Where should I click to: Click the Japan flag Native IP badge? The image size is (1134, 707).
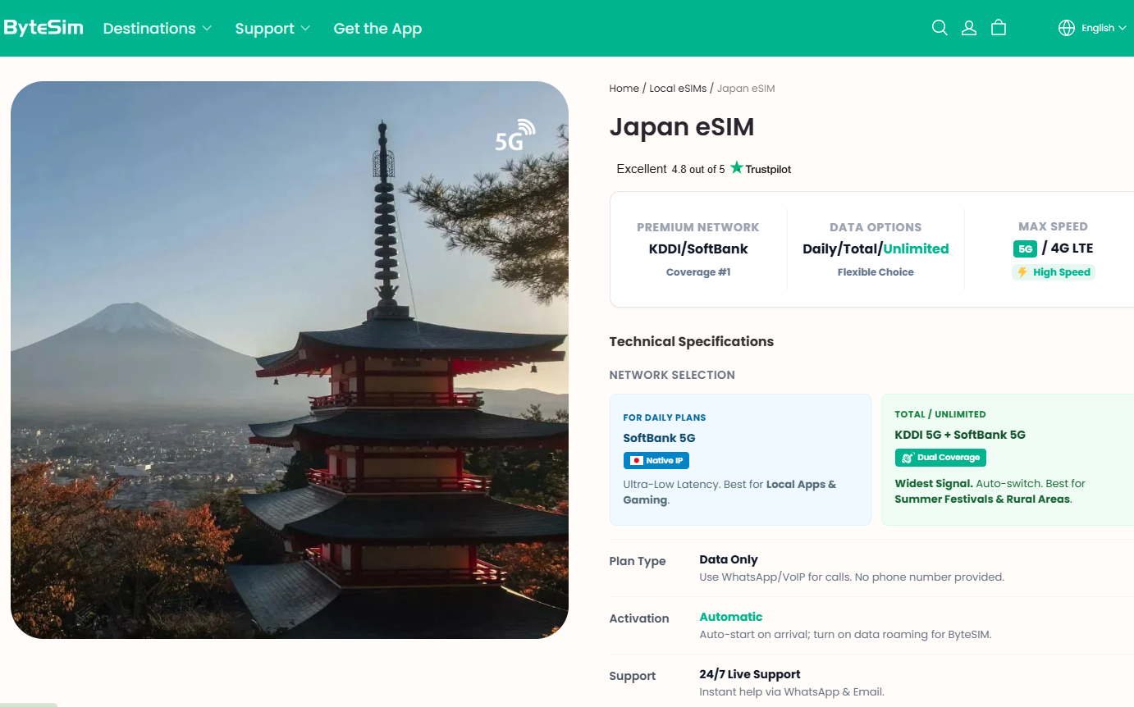(656, 460)
